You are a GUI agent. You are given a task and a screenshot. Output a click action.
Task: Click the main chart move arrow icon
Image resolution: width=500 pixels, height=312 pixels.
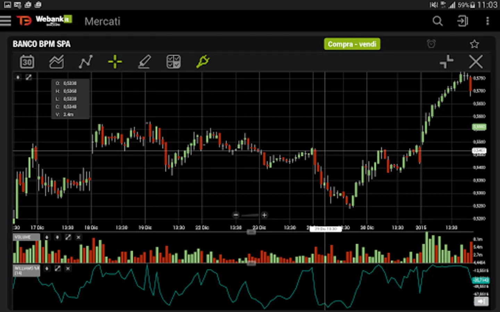pyautogui.click(x=18, y=77)
